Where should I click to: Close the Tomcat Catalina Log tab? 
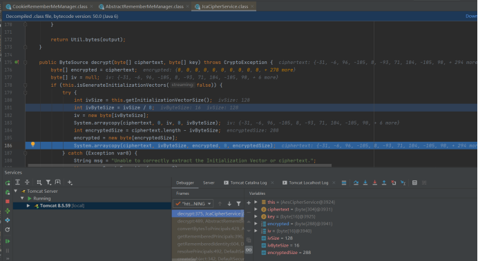tap(272, 182)
